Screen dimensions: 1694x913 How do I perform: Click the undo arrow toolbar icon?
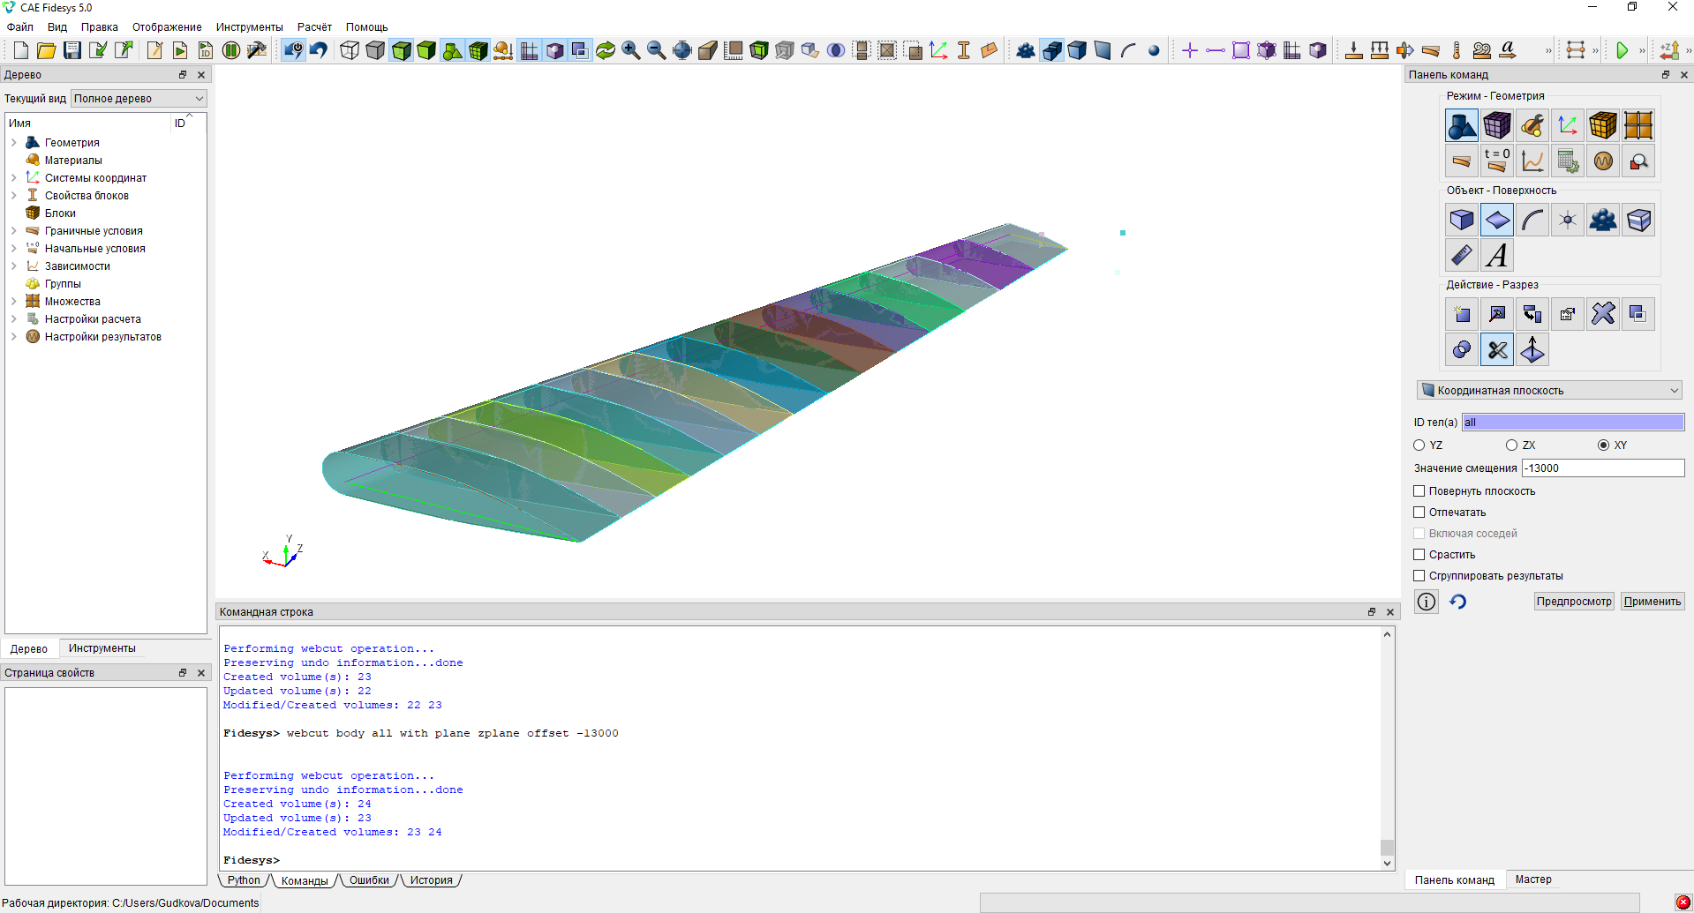tap(319, 50)
